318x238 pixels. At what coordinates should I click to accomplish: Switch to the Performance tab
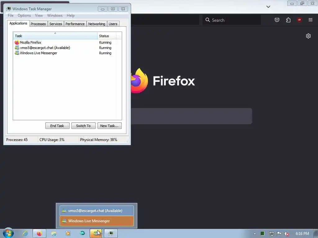coord(75,24)
